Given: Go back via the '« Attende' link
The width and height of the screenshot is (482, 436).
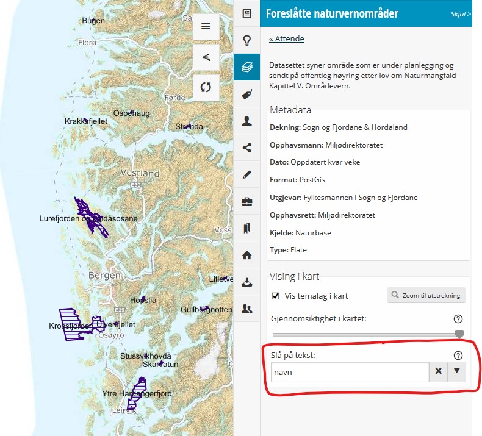Looking at the screenshot, I should tap(286, 39).
